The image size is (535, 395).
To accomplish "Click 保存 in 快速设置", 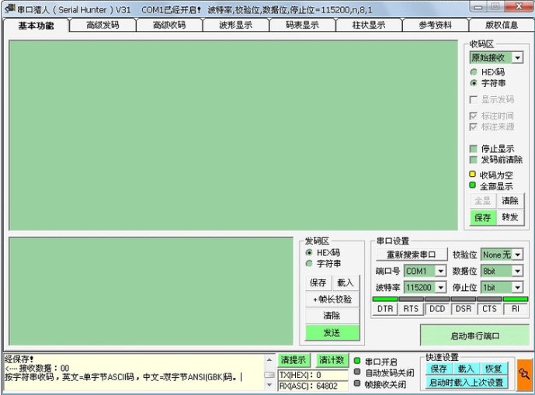I will pos(439,369).
